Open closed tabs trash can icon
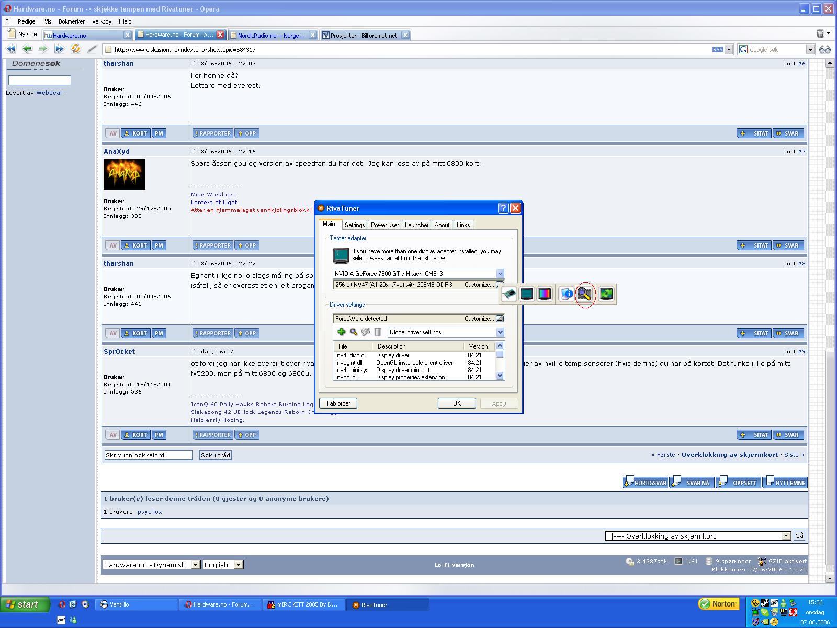The height and width of the screenshot is (628, 837). pos(820,33)
